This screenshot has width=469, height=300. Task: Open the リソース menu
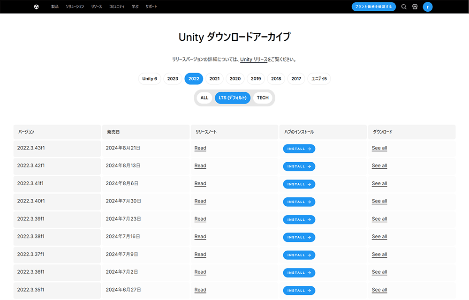97,7
